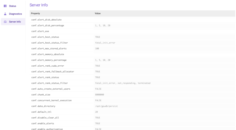The image size is (236, 130).
Task: Click the Status sidebar icon
Action: point(5,6)
